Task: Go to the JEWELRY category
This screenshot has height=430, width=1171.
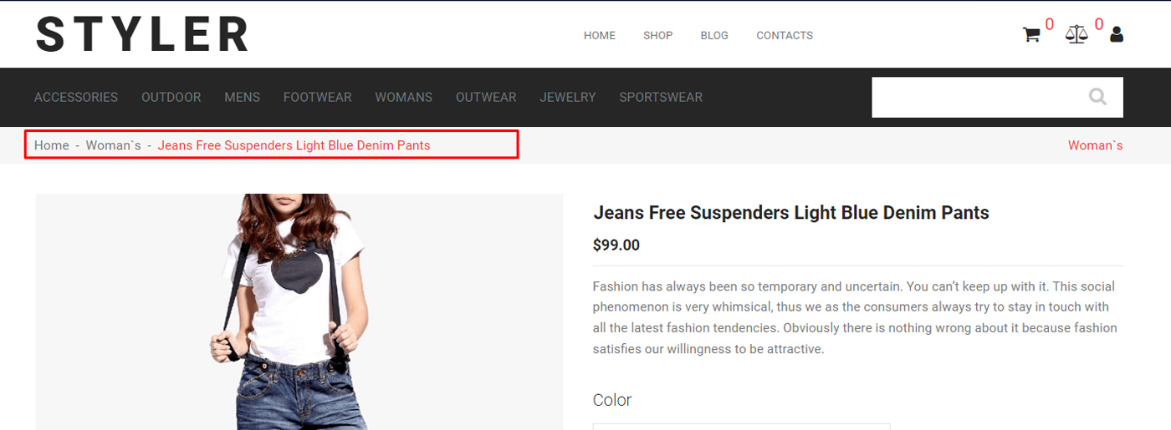Action: 568,97
